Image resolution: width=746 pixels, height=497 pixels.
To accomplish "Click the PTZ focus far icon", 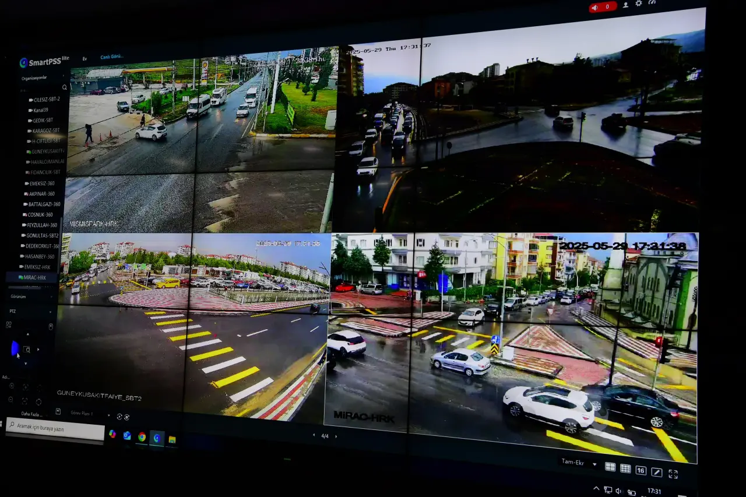I will [24, 401].
